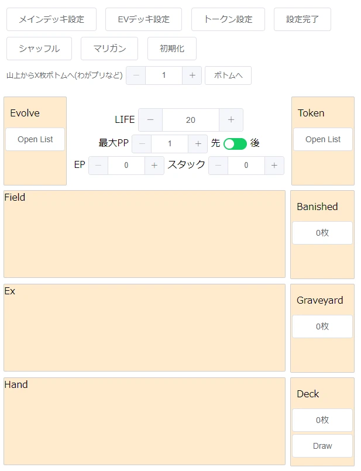The width and height of the screenshot is (361, 471).
Task: Open the Evolve card list
Action: tap(35, 139)
